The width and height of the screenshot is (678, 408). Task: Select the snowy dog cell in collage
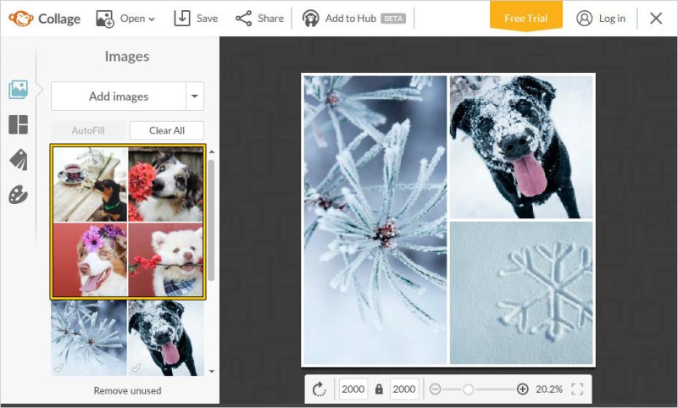pyautogui.click(x=521, y=147)
